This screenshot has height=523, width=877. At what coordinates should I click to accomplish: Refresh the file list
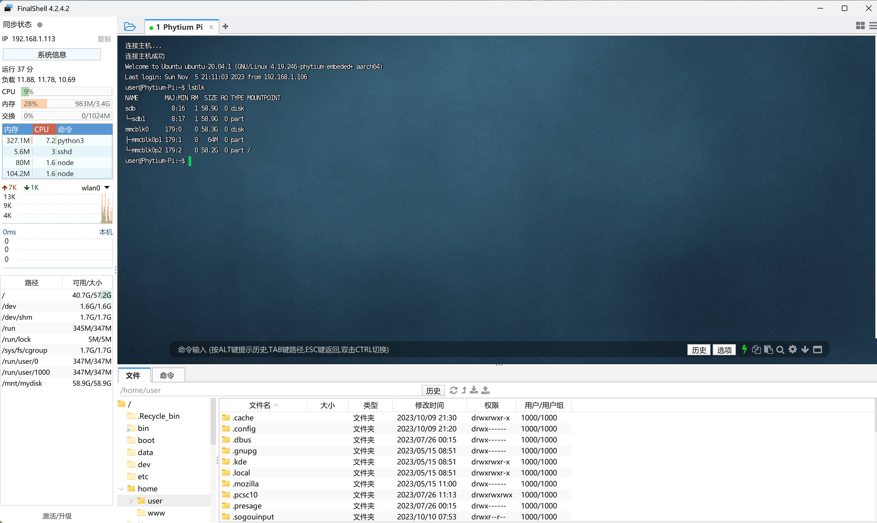coord(454,390)
